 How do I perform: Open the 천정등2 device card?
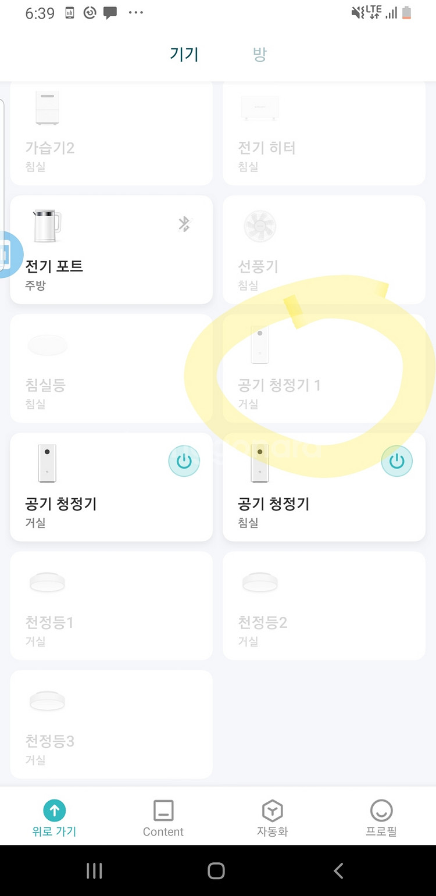[x=324, y=605]
